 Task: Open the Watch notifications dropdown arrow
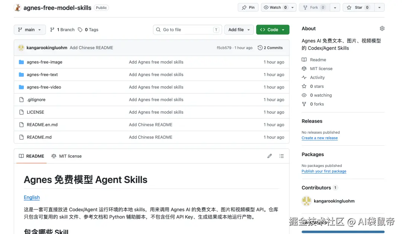293,7
